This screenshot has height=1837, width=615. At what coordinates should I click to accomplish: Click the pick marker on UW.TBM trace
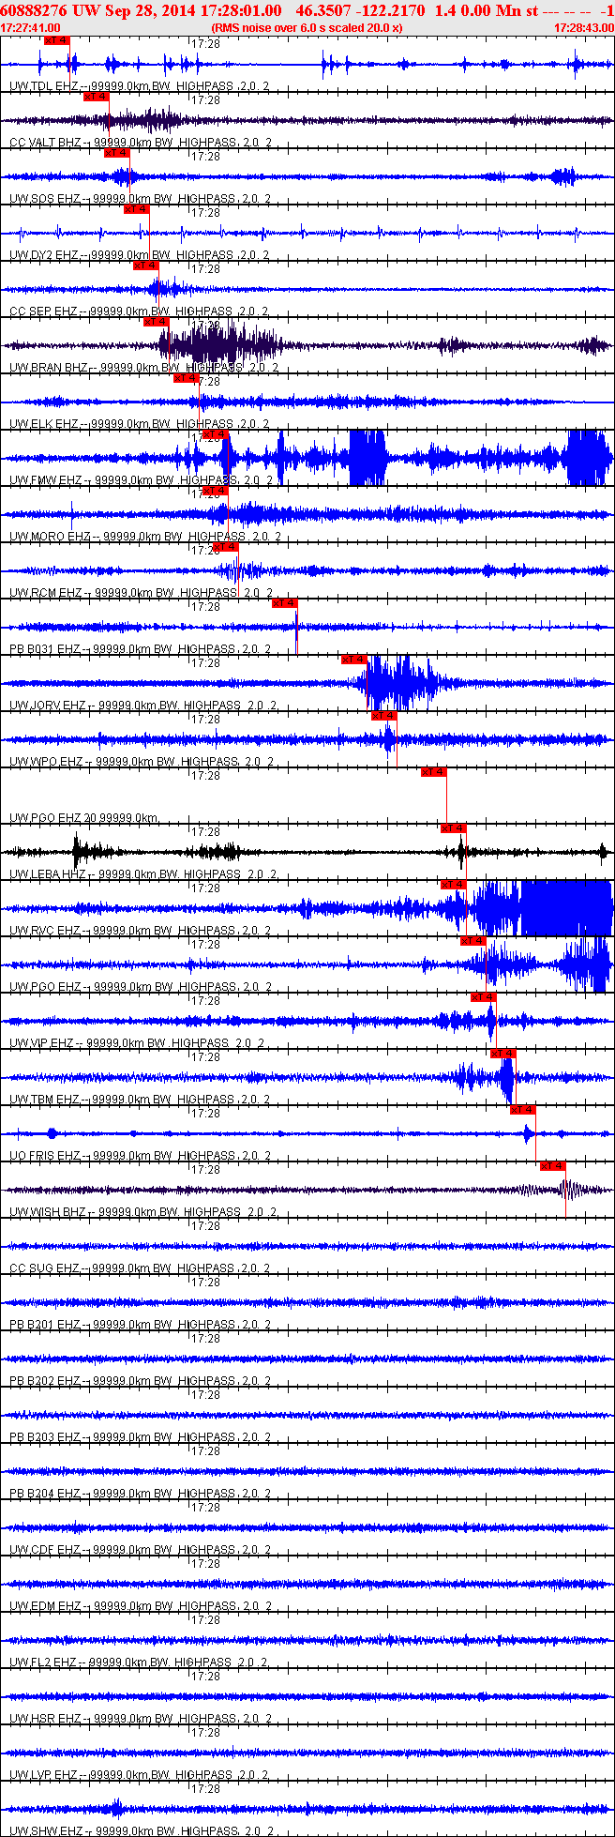(x=502, y=1054)
